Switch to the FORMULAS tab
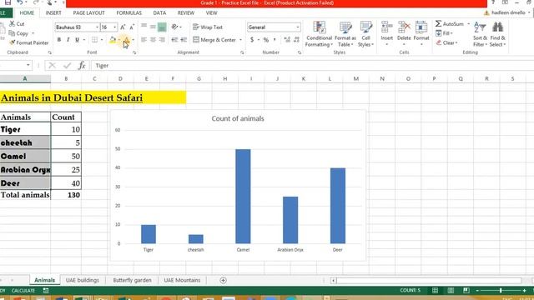534x300 pixels. click(x=129, y=13)
